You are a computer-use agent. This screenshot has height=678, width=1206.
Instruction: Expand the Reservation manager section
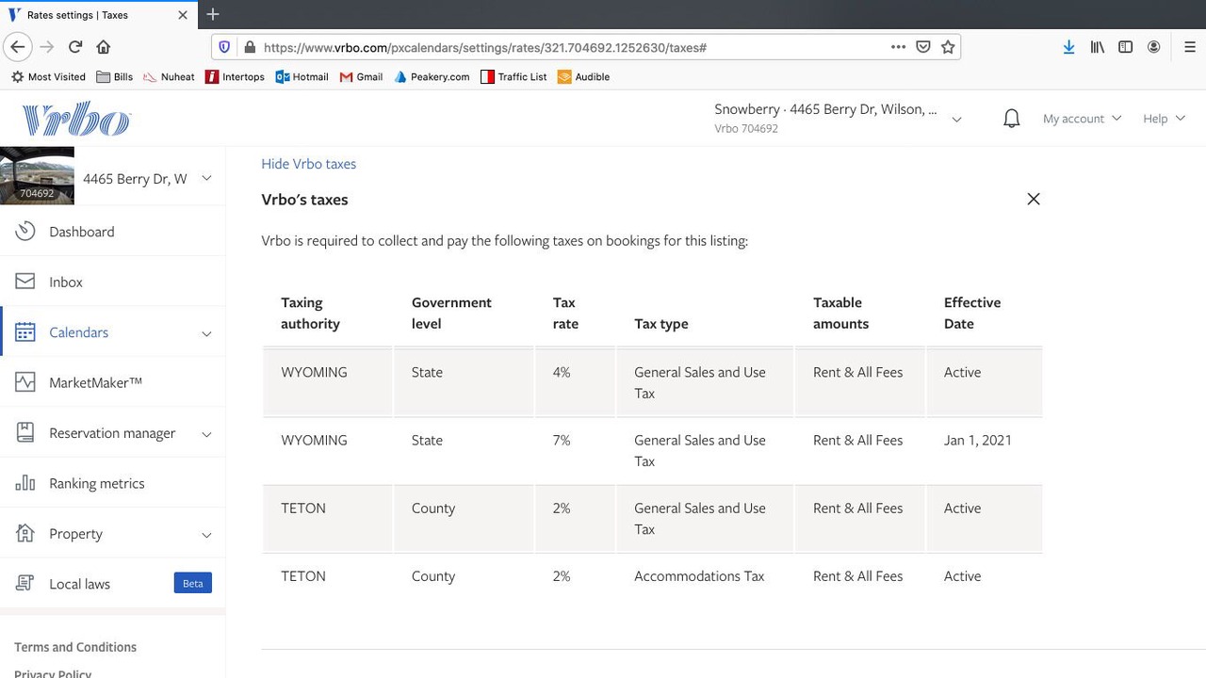click(206, 434)
